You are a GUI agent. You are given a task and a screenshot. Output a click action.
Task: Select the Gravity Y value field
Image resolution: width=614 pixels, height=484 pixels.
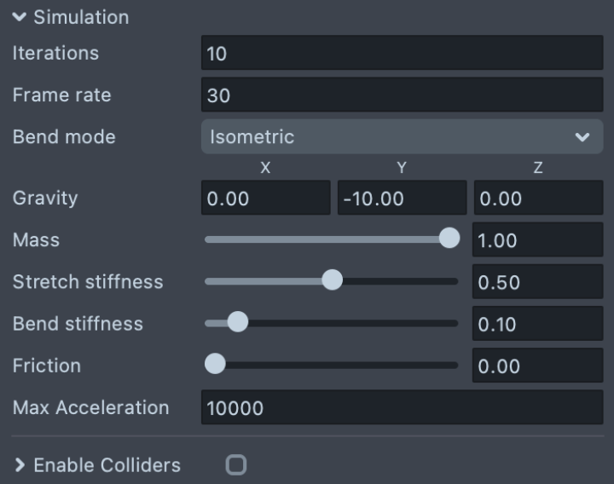coord(402,199)
